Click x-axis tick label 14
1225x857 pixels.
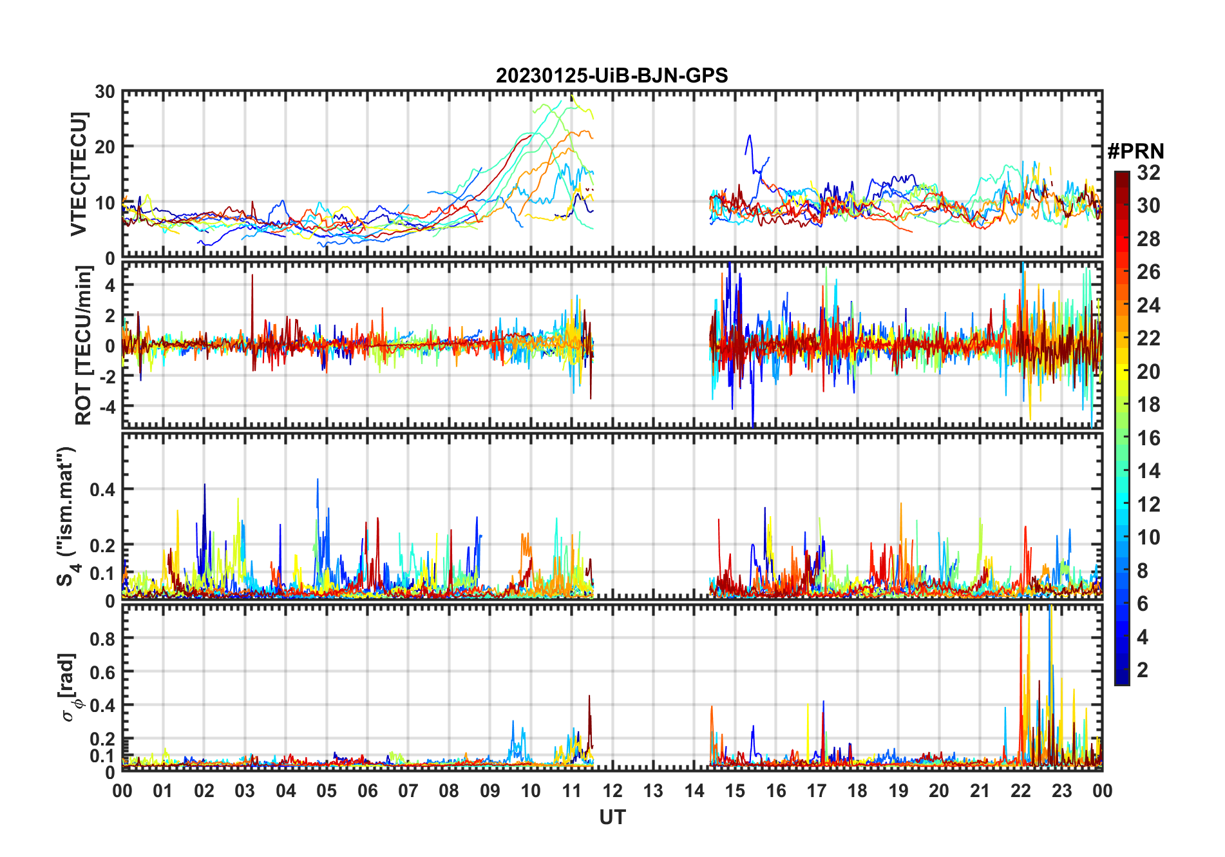click(x=694, y=791)
